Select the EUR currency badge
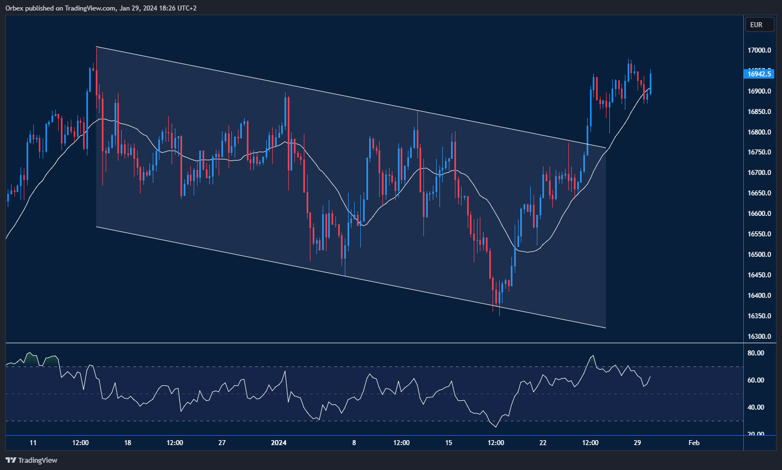 click(x=759, y=24)
